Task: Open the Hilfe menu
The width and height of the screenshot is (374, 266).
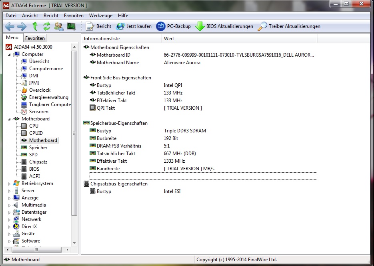Action: click(123, 16)
